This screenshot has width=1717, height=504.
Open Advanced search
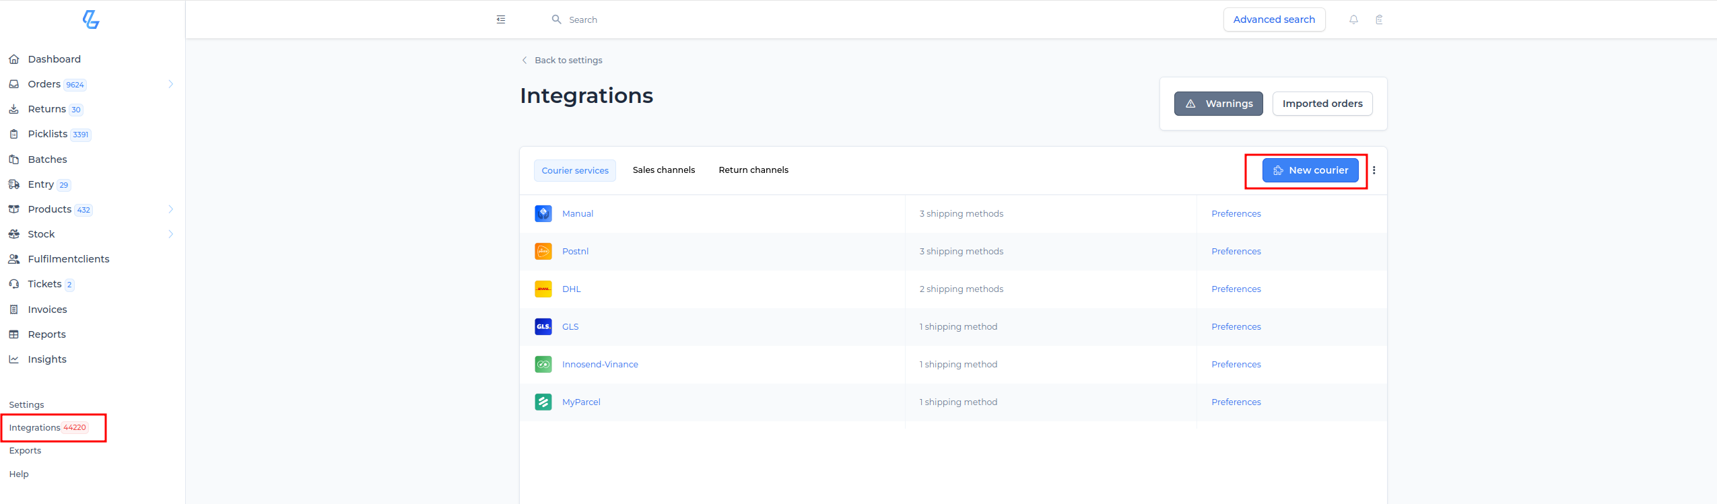pos(1274,20)
